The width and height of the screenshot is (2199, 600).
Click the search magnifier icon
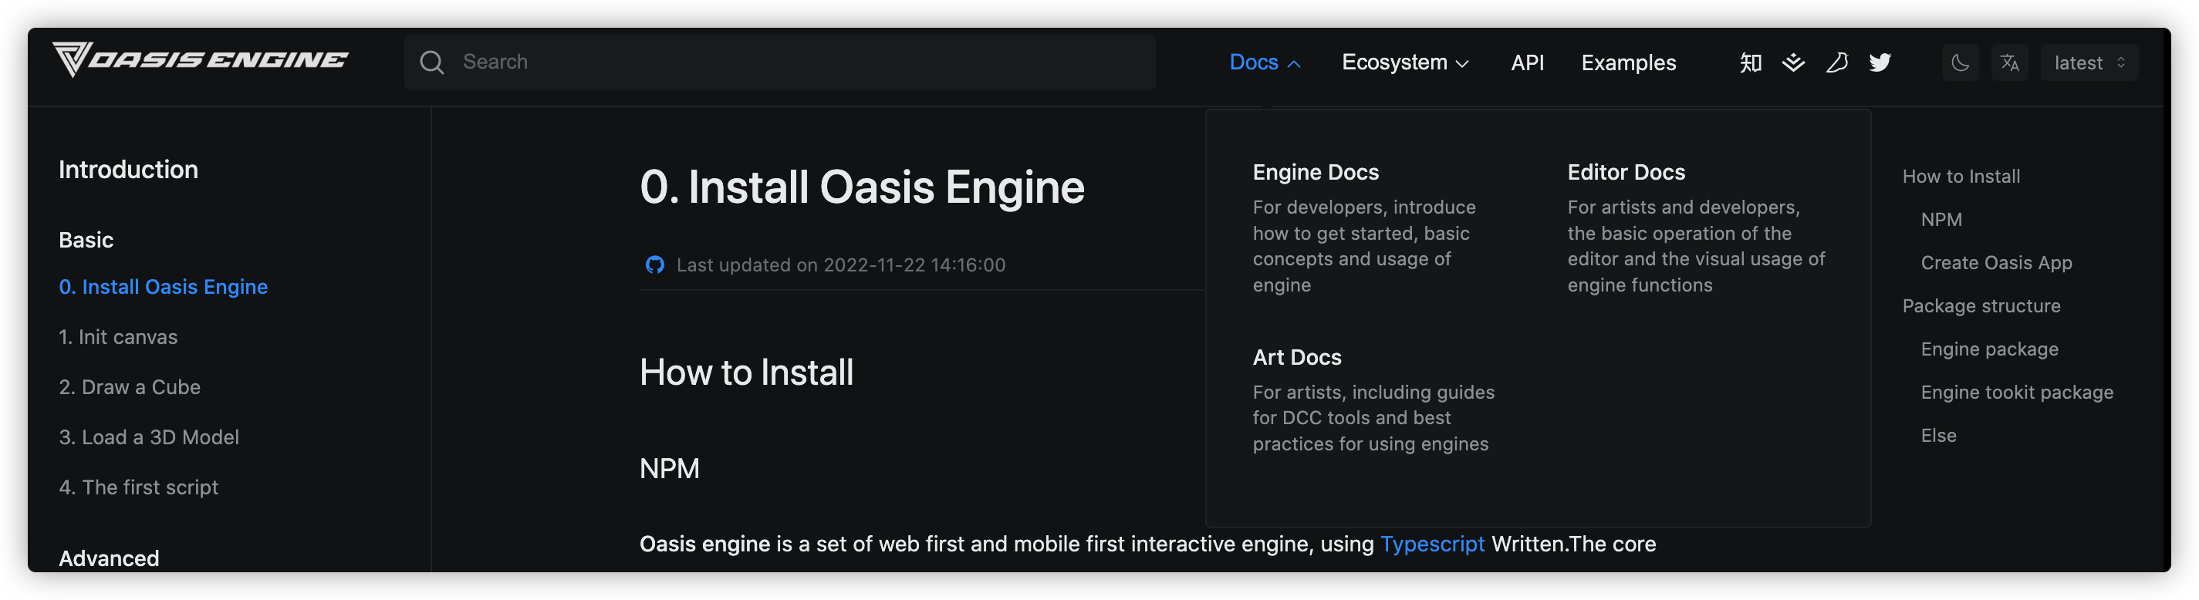[432, 62]
